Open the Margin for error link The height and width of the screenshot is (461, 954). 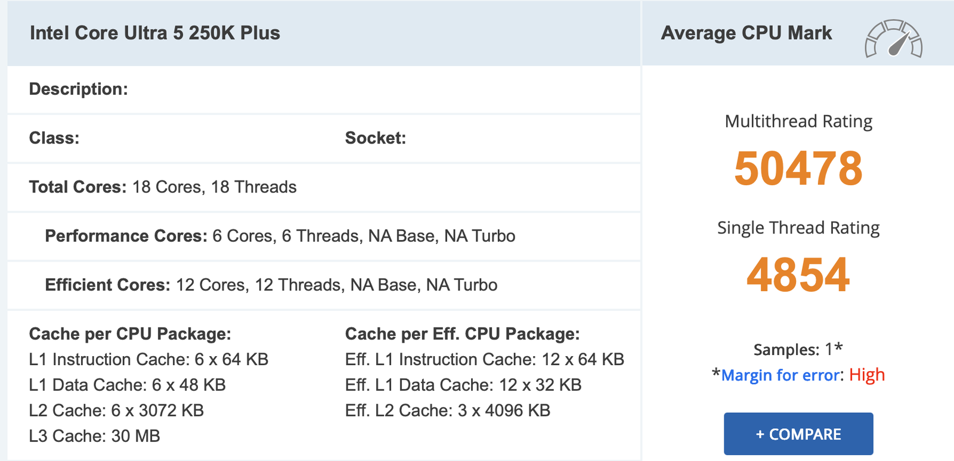(x=780, y=375)
